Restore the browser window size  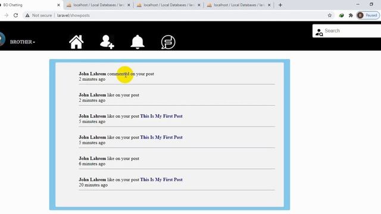371,4
